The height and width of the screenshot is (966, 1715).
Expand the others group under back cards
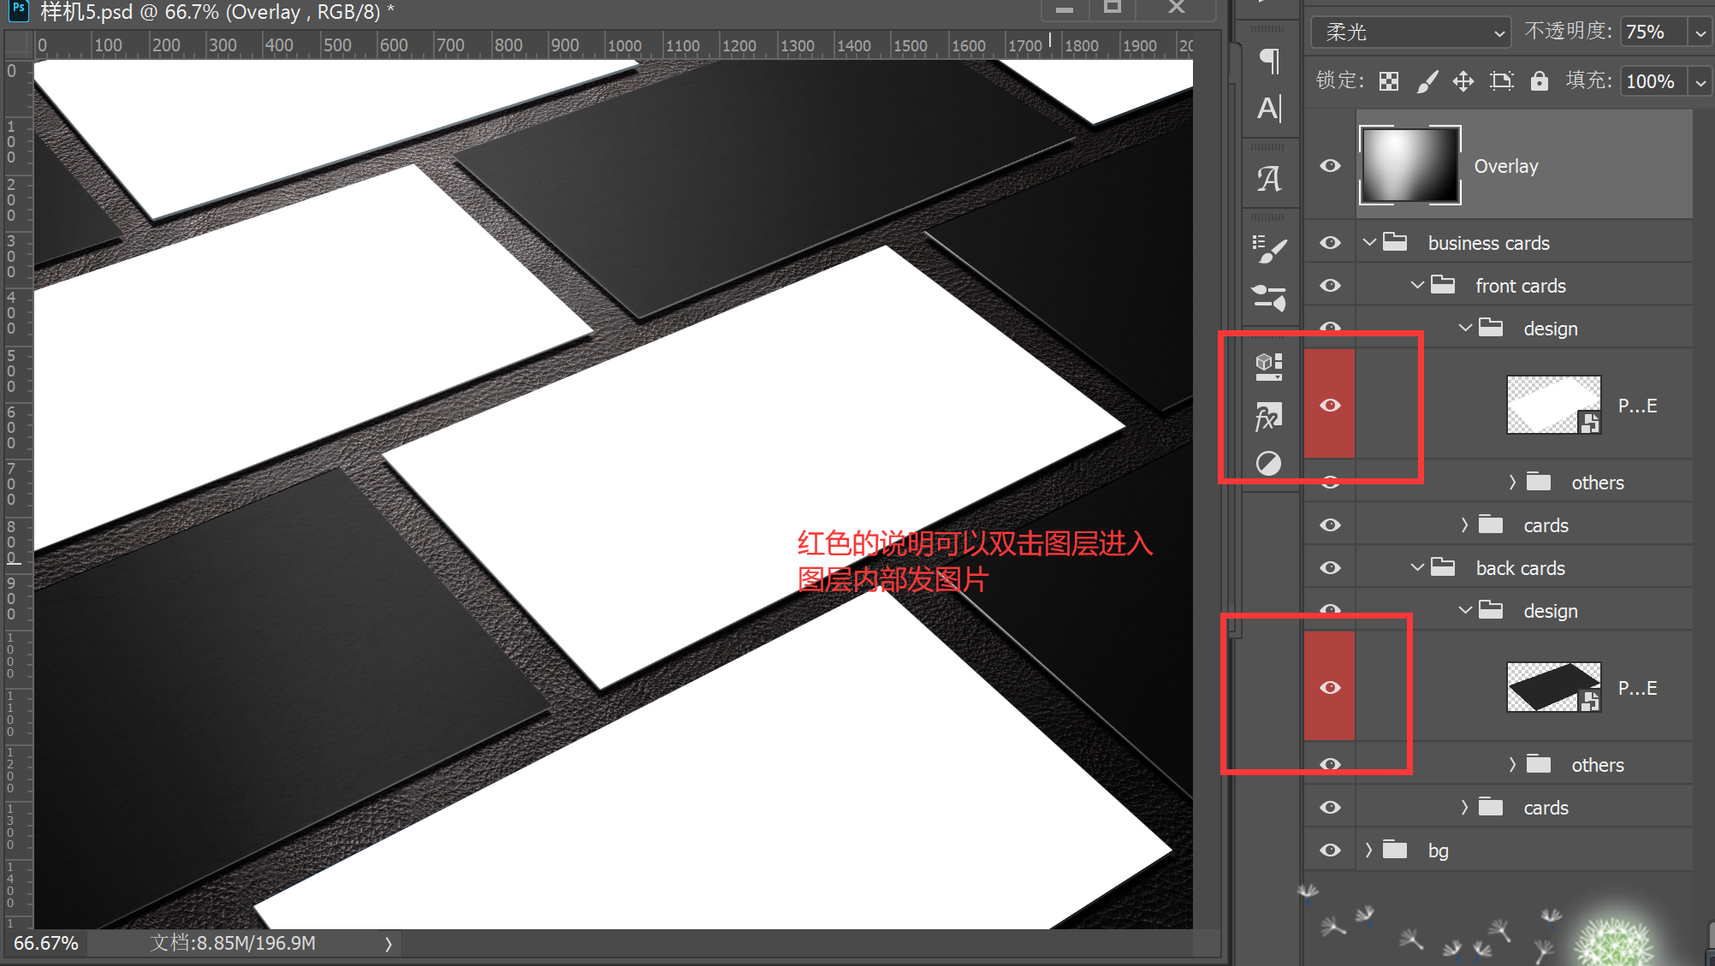pos(1512,764)
